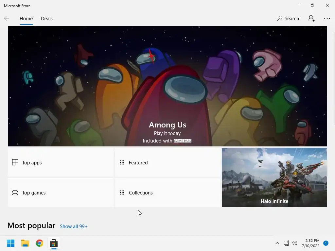Click the Game Pass badge on banner
The width and height of the screenshot is (335, 251).
[x=183, y=141]
